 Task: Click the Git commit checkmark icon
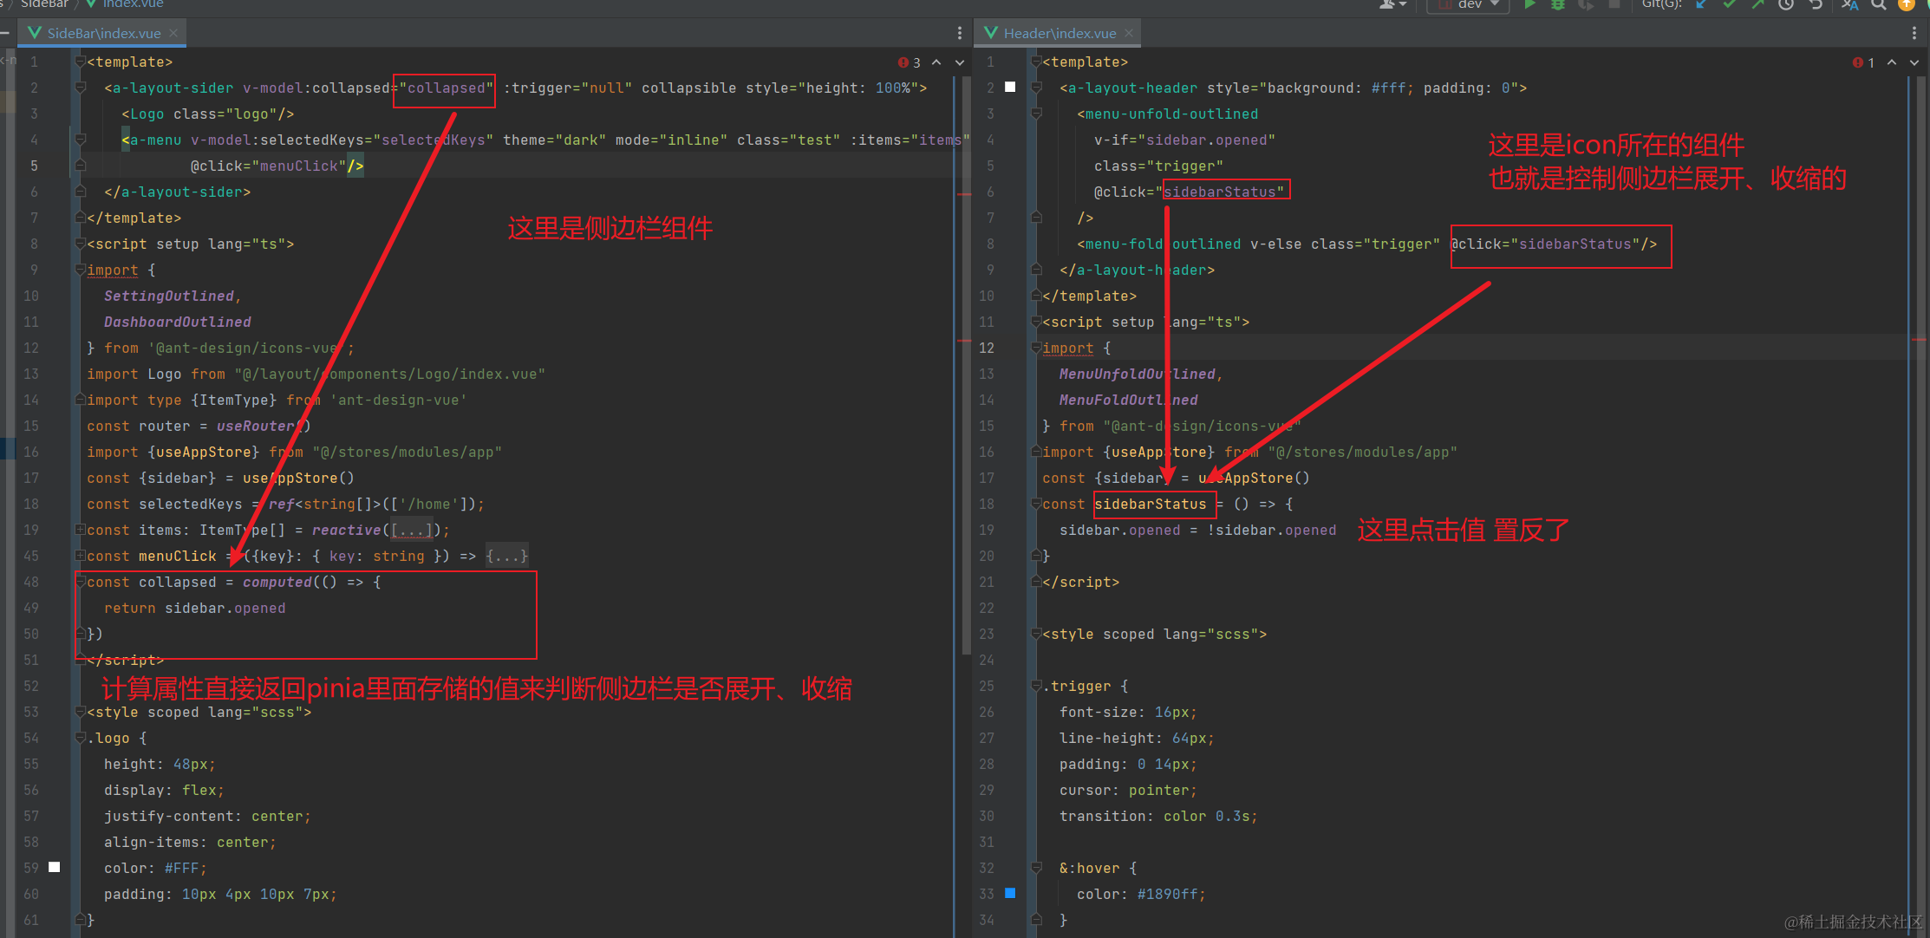1730,4
